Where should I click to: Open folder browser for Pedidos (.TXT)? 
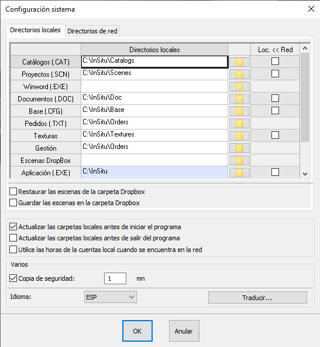click(x=239, y=124)
